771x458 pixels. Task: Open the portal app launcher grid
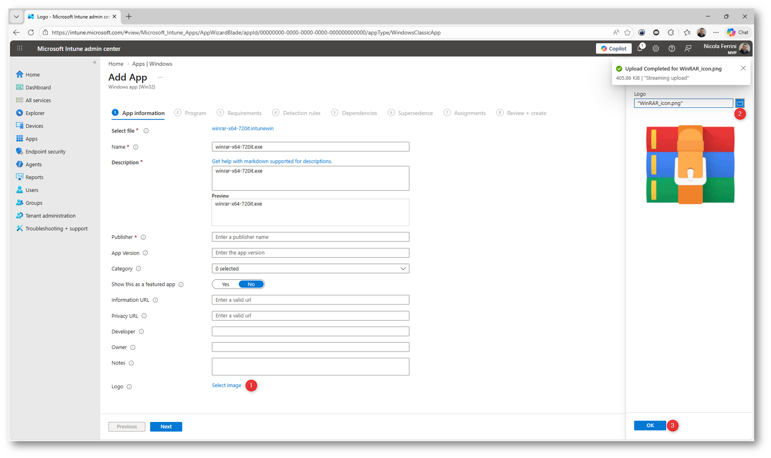tap(20, 49)
